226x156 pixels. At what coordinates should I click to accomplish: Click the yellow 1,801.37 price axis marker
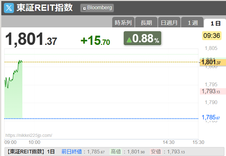click(213, 62)
